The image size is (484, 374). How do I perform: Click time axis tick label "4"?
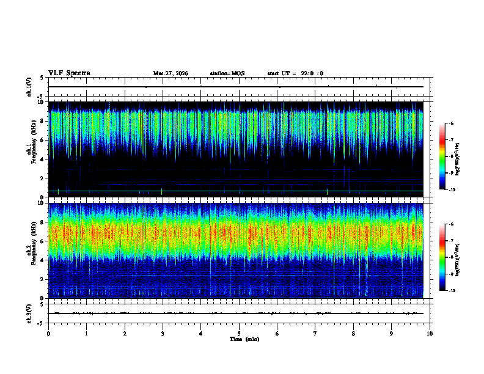200,334
